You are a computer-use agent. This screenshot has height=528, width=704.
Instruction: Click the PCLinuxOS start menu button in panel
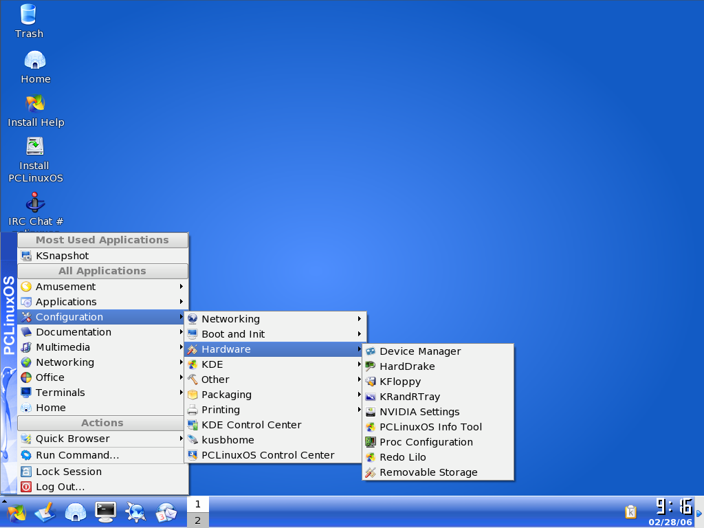(x=16, y=512)
